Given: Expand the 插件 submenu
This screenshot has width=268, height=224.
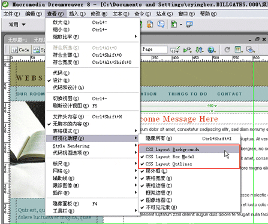Looking at the screenshot, I should (92, 193).
